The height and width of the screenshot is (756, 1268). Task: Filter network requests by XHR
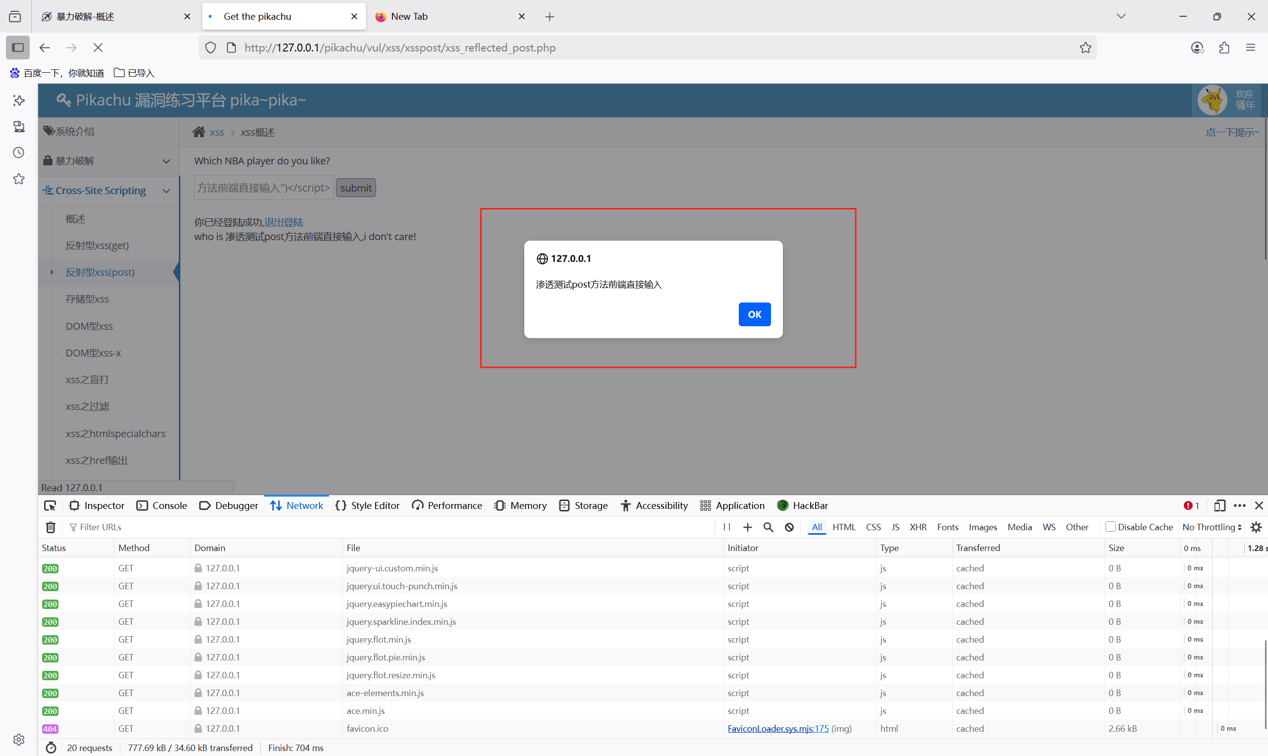[x=918, y=527]
